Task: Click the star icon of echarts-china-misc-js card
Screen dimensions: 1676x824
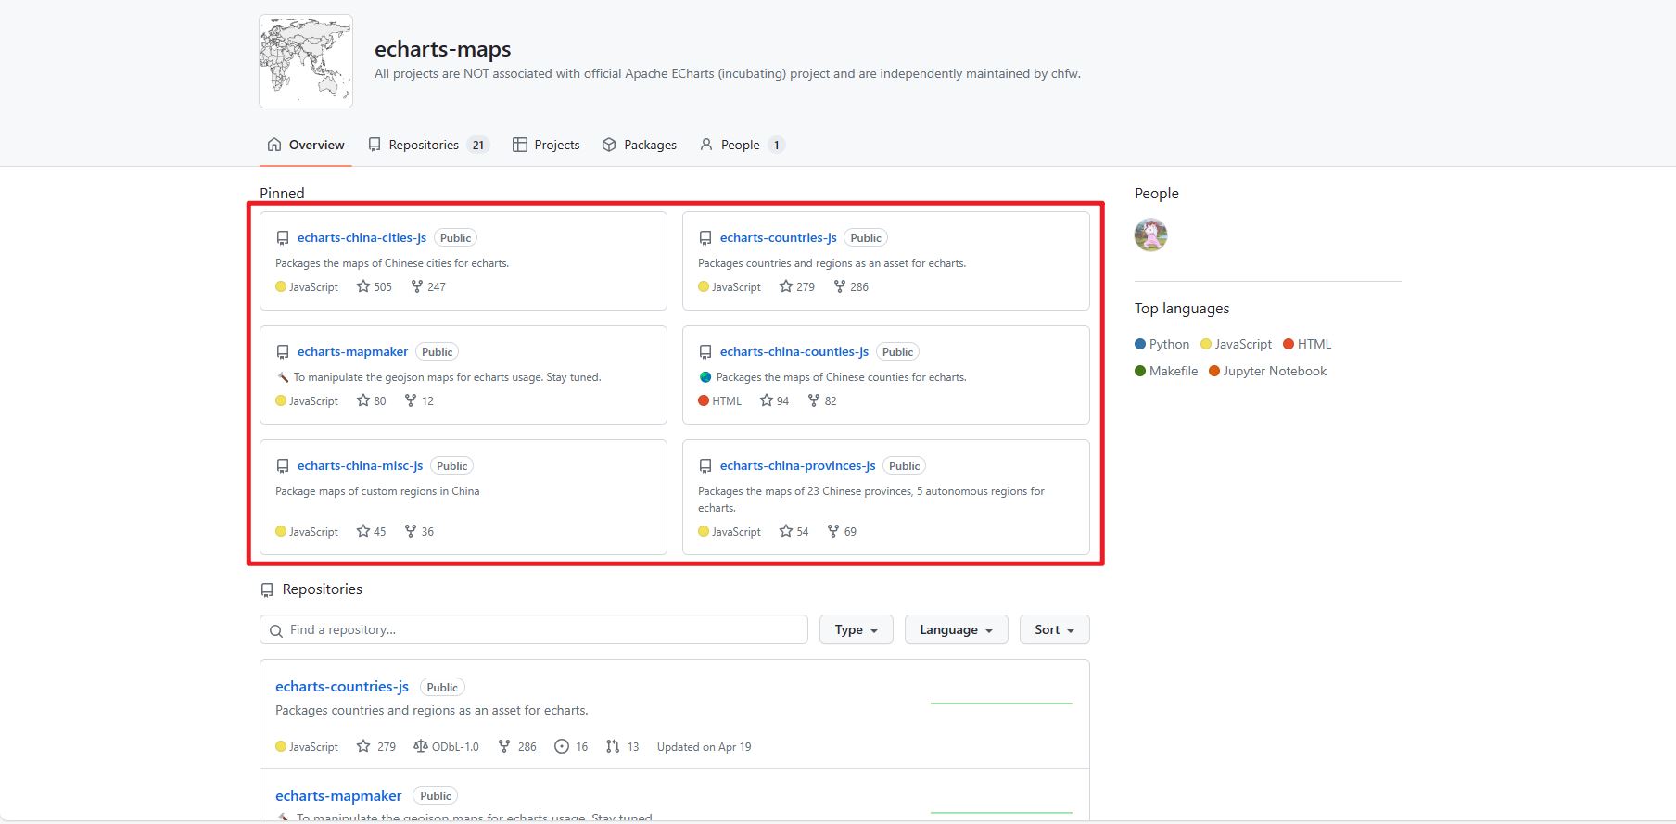Action: point(363,531)
